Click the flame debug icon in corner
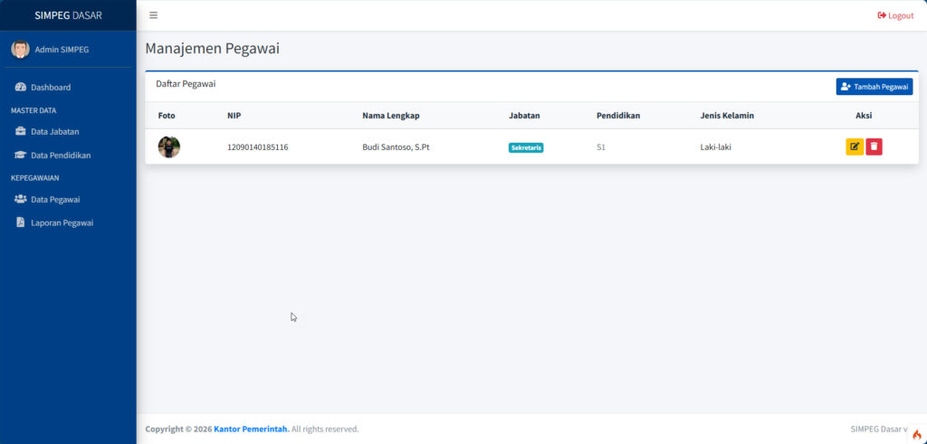Image resolution: width=927 pixels, height=444 pixels. [916, 434]
